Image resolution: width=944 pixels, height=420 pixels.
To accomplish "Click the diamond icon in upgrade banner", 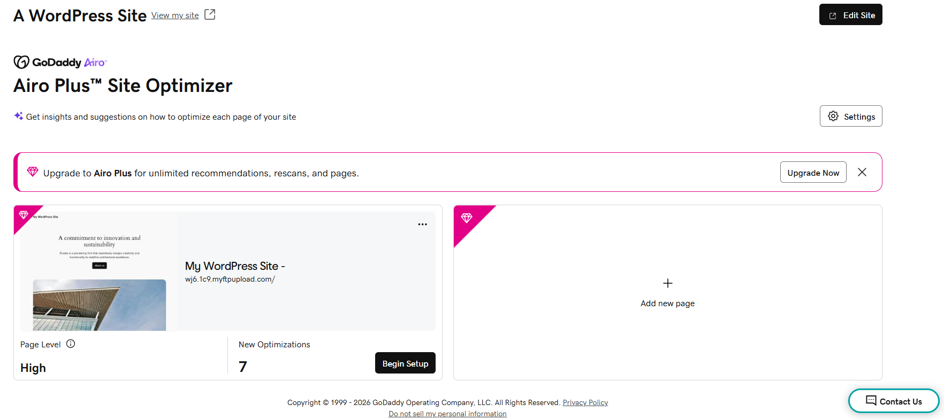I will tap(33, 172).
